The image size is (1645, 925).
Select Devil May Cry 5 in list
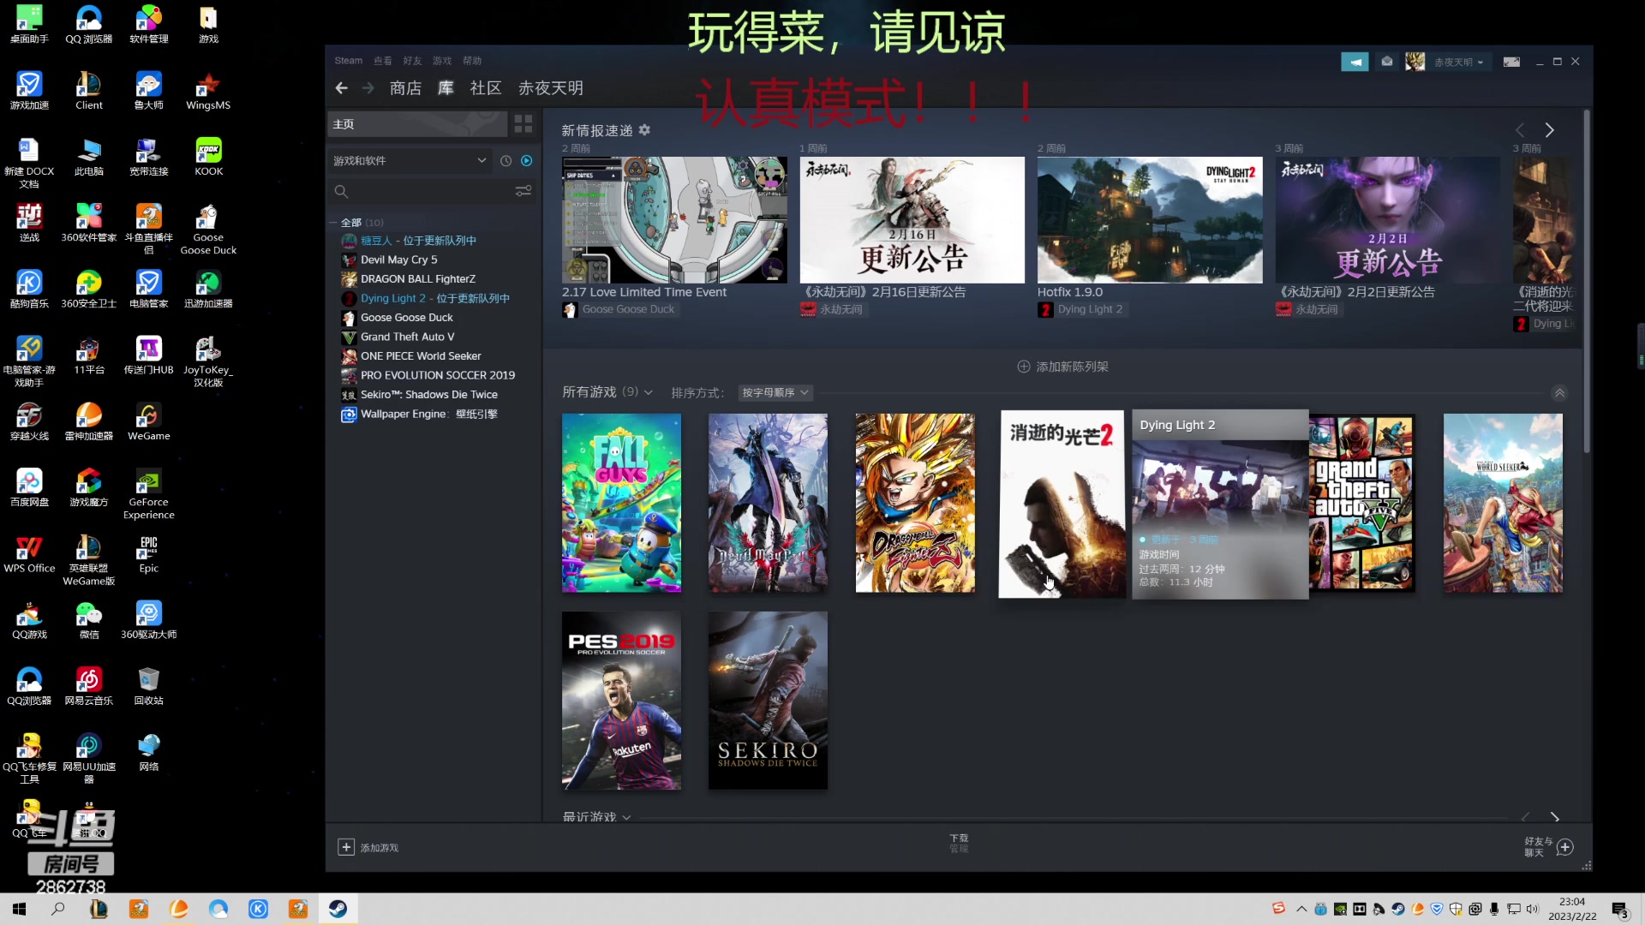click(x=398, y=260)
